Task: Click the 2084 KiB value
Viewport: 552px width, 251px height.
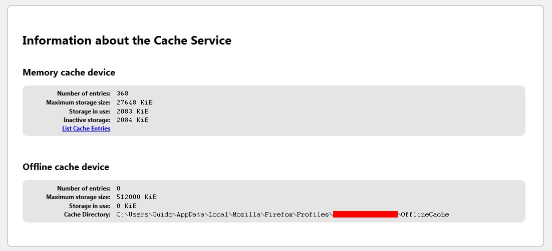Action: click(x=133, y=120)
